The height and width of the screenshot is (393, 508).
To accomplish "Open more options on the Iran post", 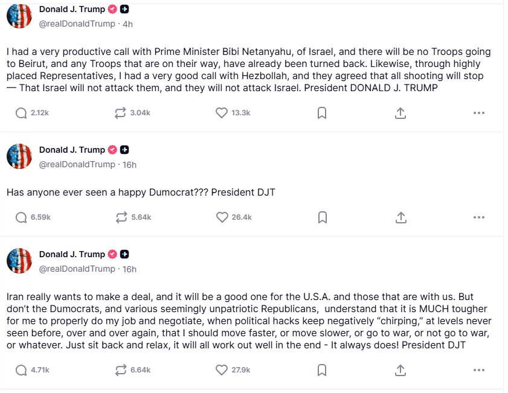I will coord(479,370).
